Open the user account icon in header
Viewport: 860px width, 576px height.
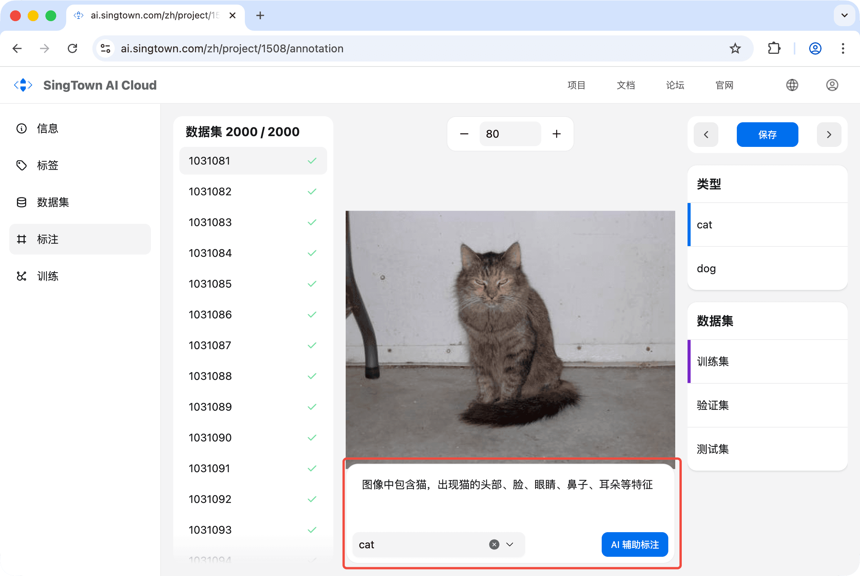point(832,85)
